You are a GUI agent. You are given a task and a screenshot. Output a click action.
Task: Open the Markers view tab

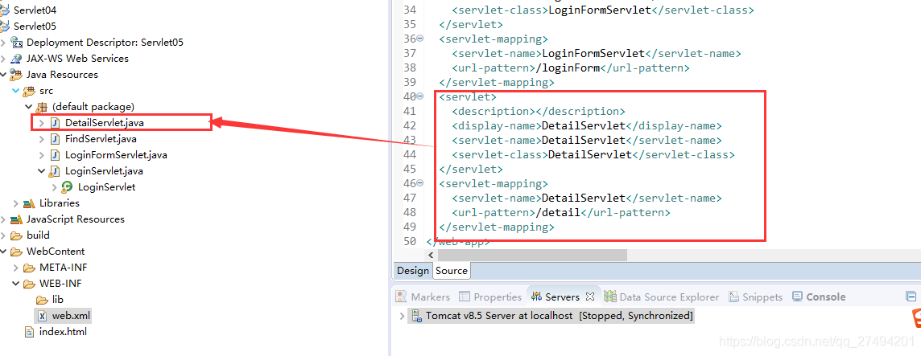(423, 297)
